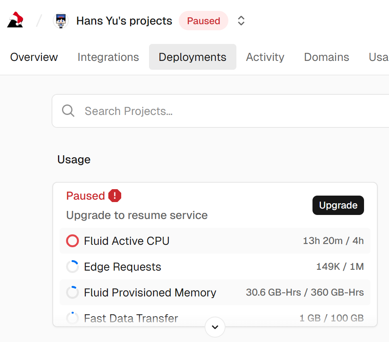Open the Integrations tab
This screenshot has height=342, width=389.
pyautogui.click(x=108, y=57)
